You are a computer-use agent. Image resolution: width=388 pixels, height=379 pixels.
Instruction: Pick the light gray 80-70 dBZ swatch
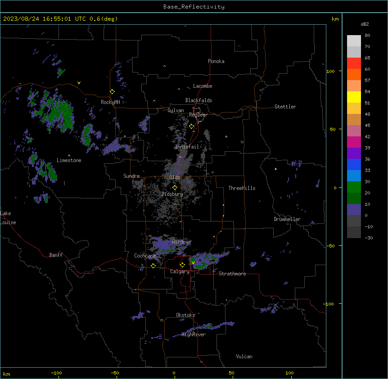click(x=354, y=41)
